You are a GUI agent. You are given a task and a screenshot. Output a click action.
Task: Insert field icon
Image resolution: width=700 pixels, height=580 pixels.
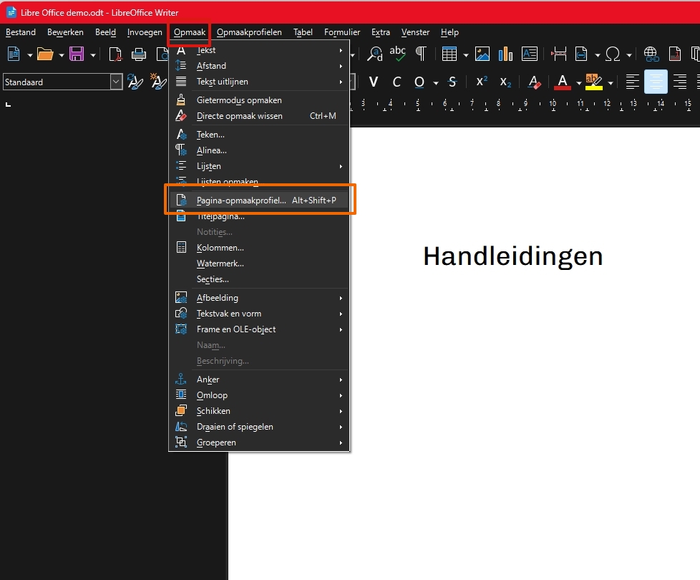click(581, 54)
